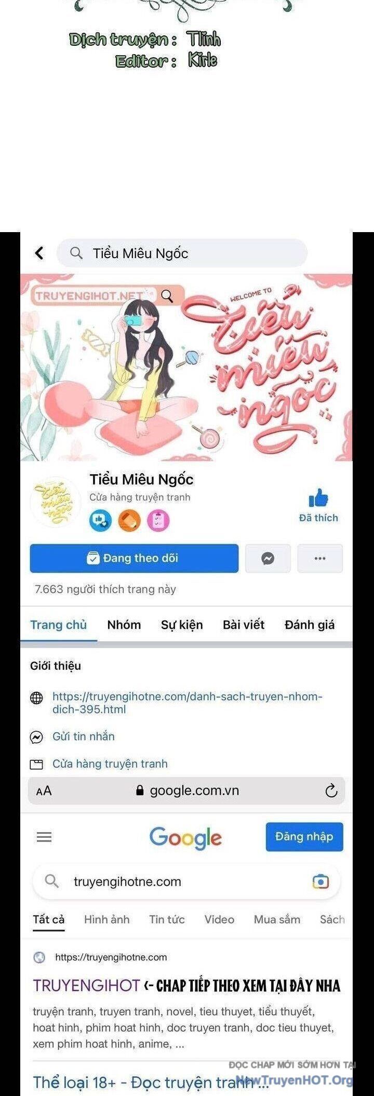This screenshot has height=1096, width=374.
Task: Click the Tiểu Miêu Ngốc search field
Action: 182,253
